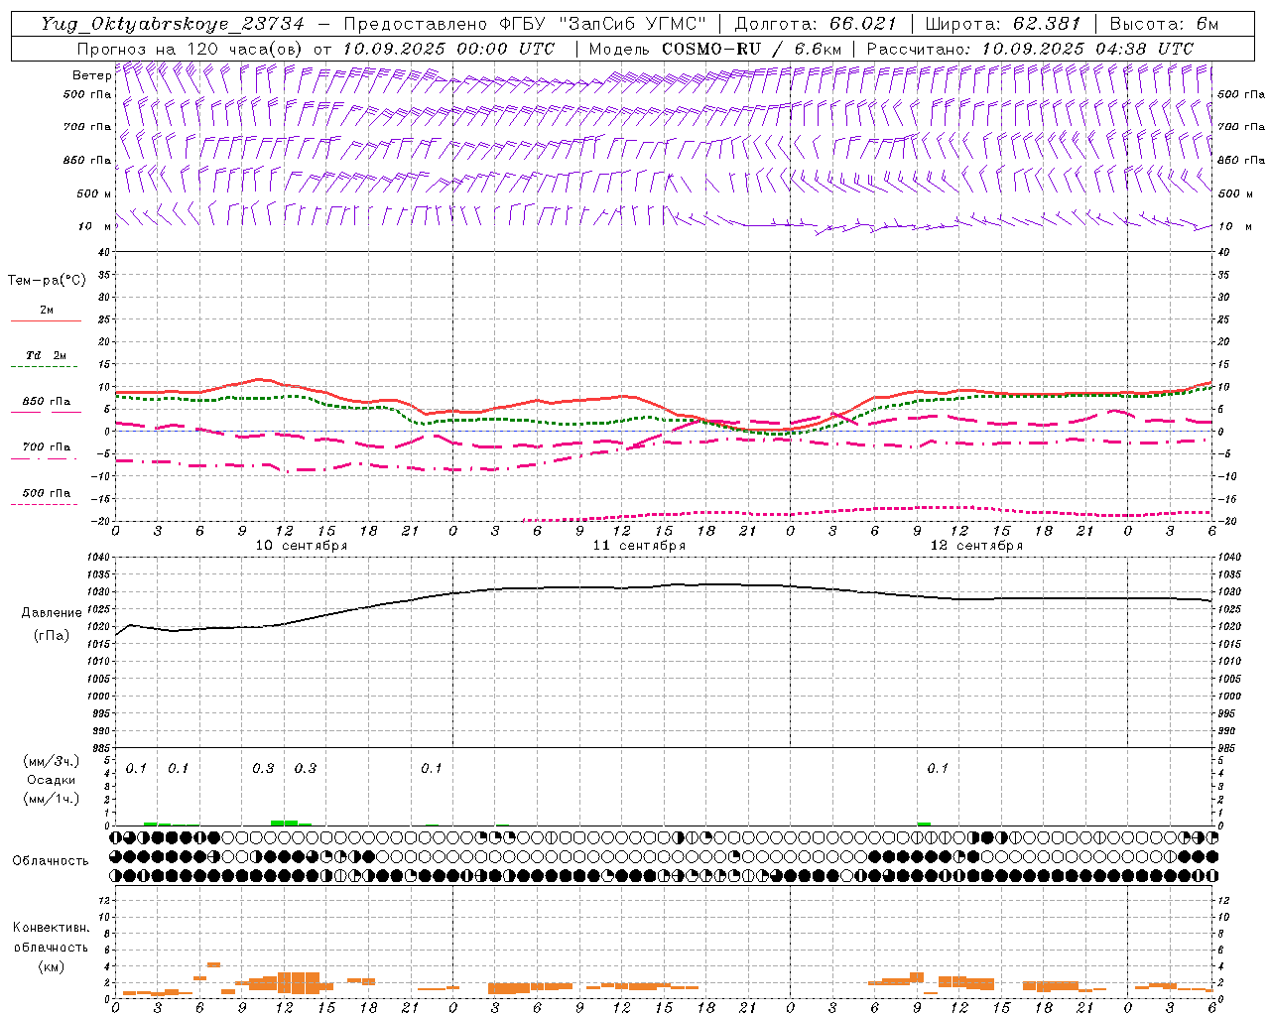Click the 700 гПа temperature legend entry
1270x1016 pixels.
[47, 447]
